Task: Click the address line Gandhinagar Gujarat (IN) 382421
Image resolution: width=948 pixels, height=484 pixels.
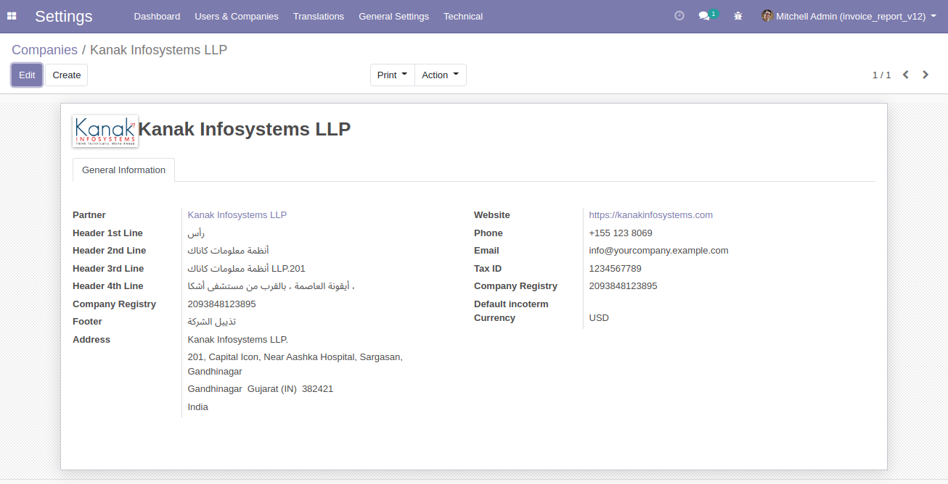Action: (x=261, y=389)
